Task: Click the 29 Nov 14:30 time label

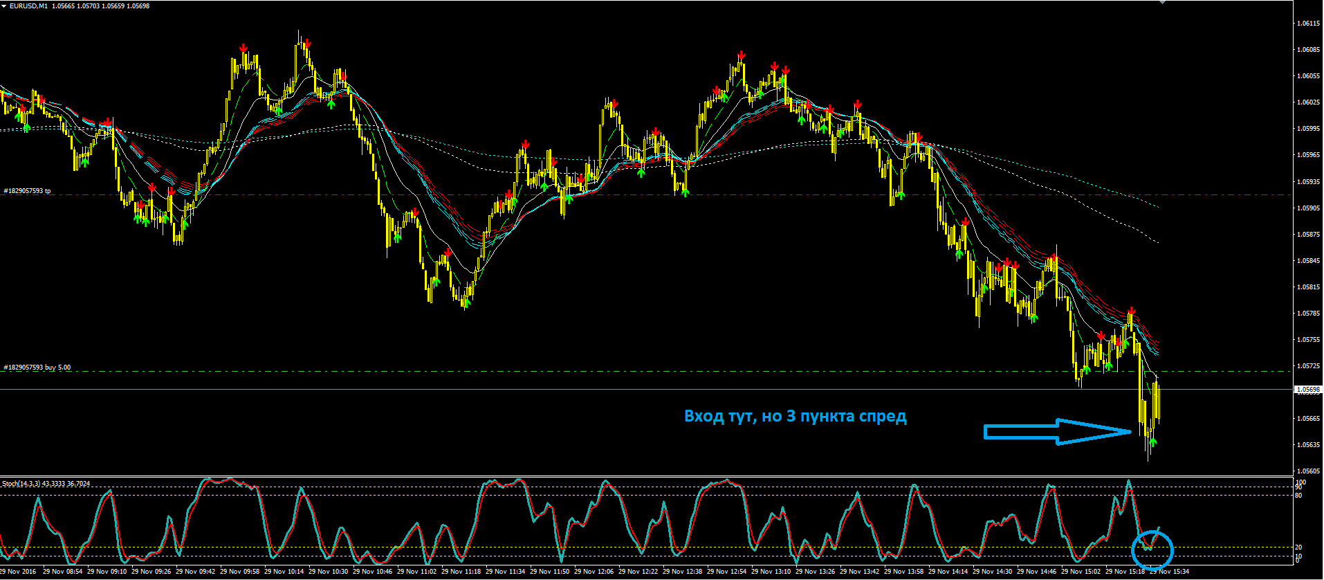Action: click(992, 572)
